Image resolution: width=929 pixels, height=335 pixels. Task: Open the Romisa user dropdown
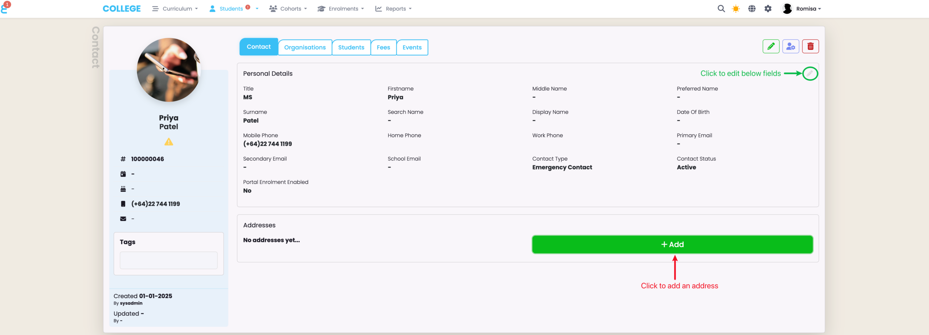(x=802, y=9)
